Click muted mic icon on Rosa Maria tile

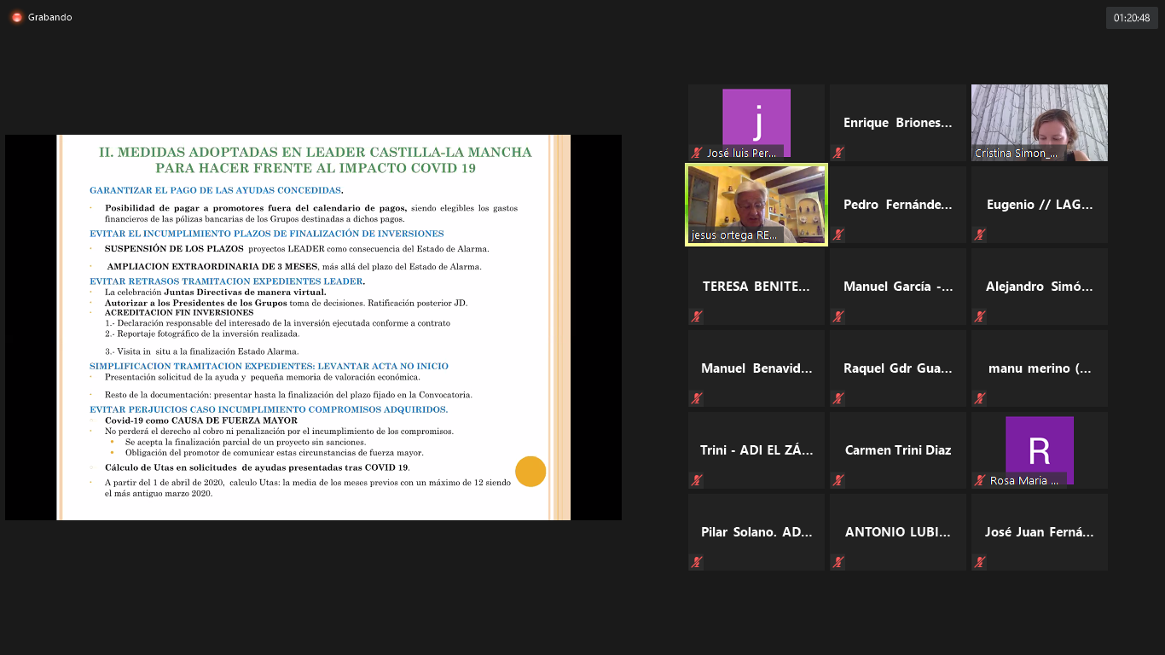point(980,481)
